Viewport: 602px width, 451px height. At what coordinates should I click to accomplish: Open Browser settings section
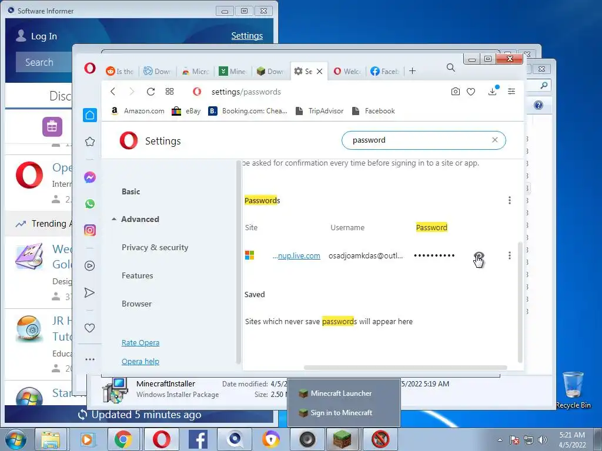136,304
